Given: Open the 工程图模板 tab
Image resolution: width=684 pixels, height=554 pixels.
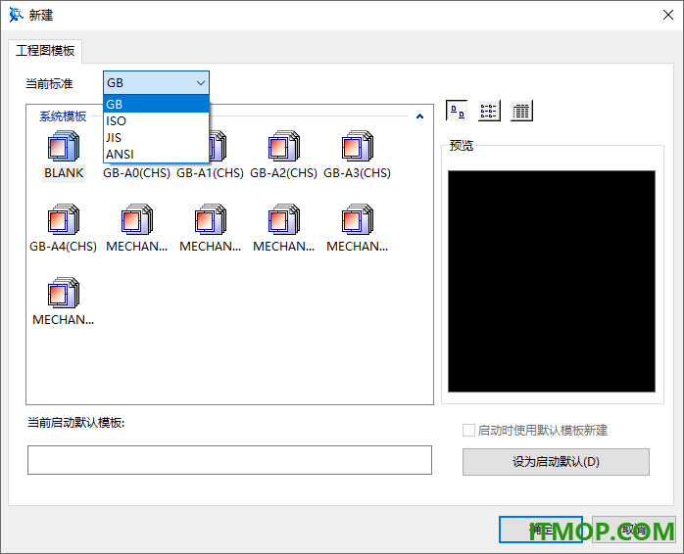Looking at the screenshot, I should click(45, 51).
